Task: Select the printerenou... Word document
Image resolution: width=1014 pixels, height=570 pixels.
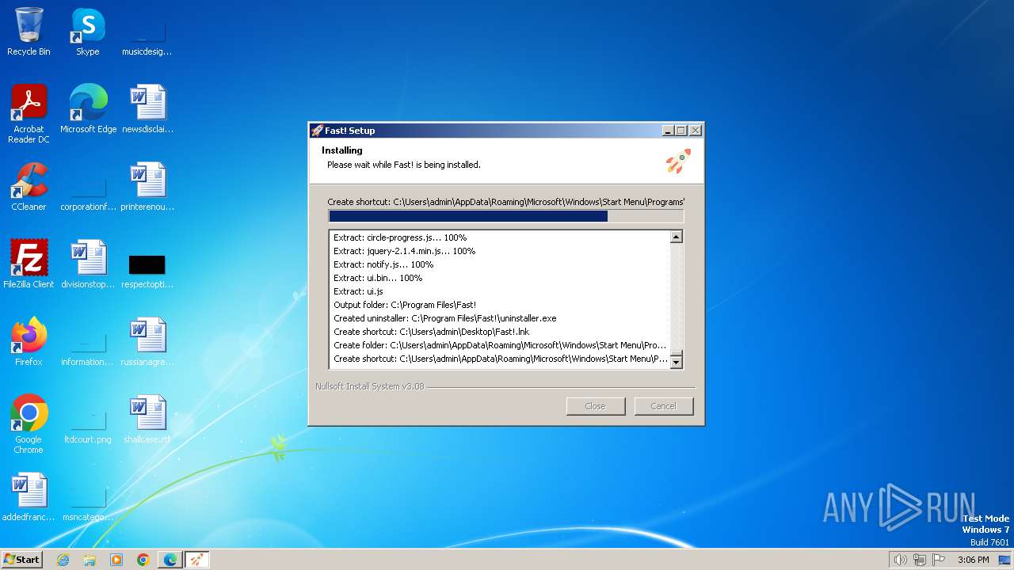Action: click(x=147, y=187)
